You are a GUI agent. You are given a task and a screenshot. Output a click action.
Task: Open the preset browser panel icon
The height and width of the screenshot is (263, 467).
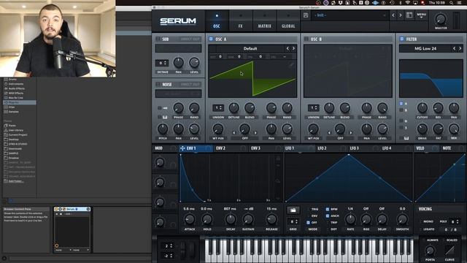pyautogui.click(x=409, y=15)
